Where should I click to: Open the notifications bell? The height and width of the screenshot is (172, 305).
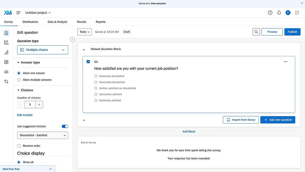coord(279,13)
